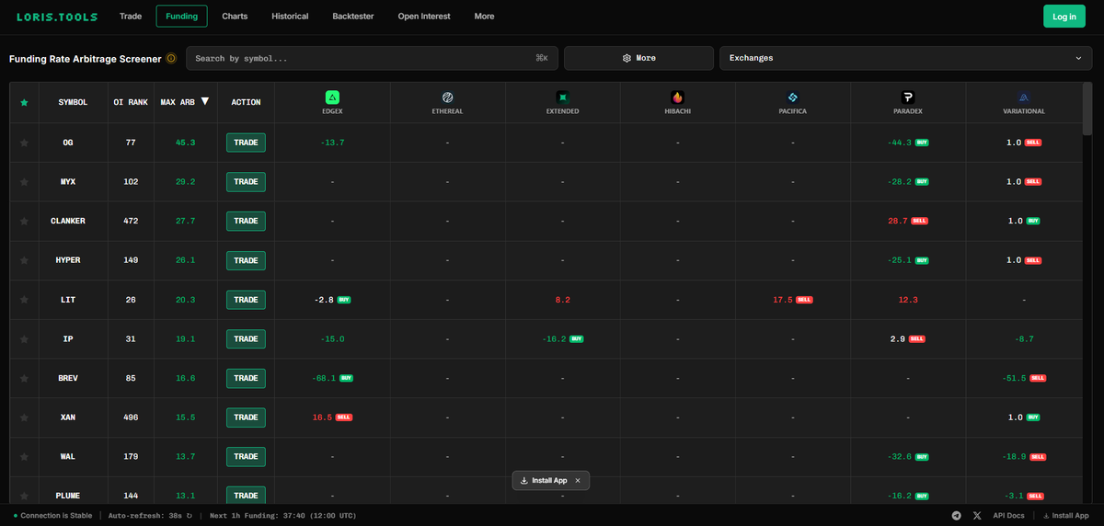Click the BUY badge in OG Paradex cell

pos(921,143)
